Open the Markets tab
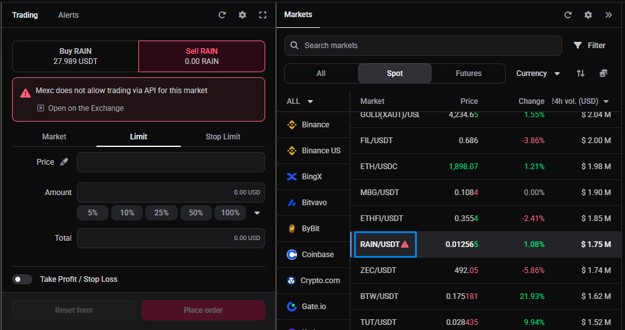Image resolution: width=625 pixels, height=330 pixels. pyautogui.click(x=298, y=15)
